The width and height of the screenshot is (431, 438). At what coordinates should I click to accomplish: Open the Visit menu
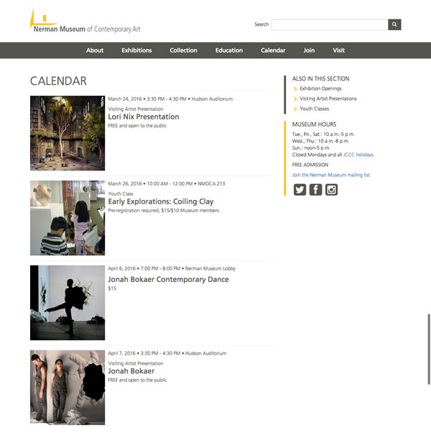[338, 50]
